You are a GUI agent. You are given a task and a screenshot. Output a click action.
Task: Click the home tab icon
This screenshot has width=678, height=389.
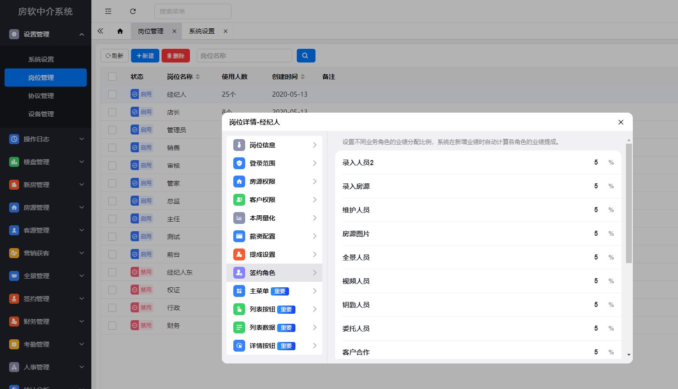click(120, 31)
